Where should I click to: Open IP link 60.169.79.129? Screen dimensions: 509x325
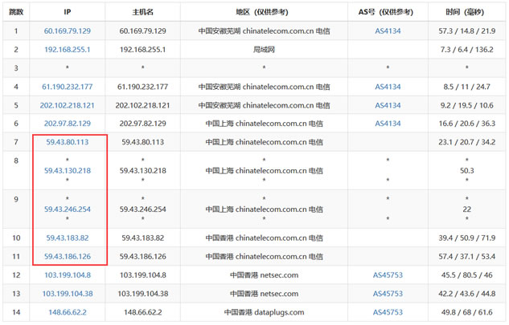point(67,30)
